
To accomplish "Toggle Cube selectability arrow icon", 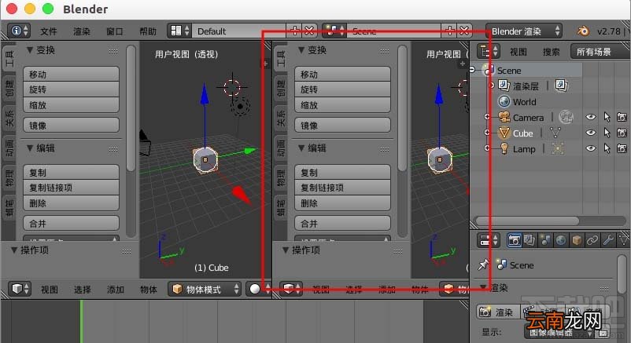I will click(x=607, y=133).
